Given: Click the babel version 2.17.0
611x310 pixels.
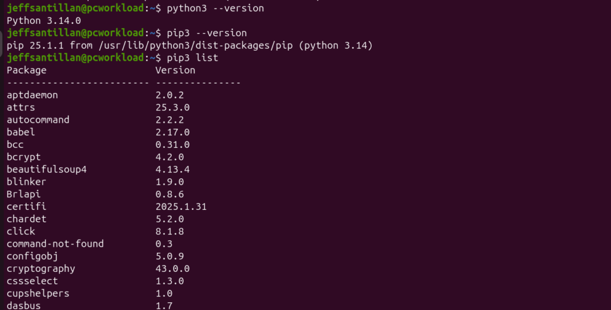Looking at the screenshot, I should tap(172, 132).
